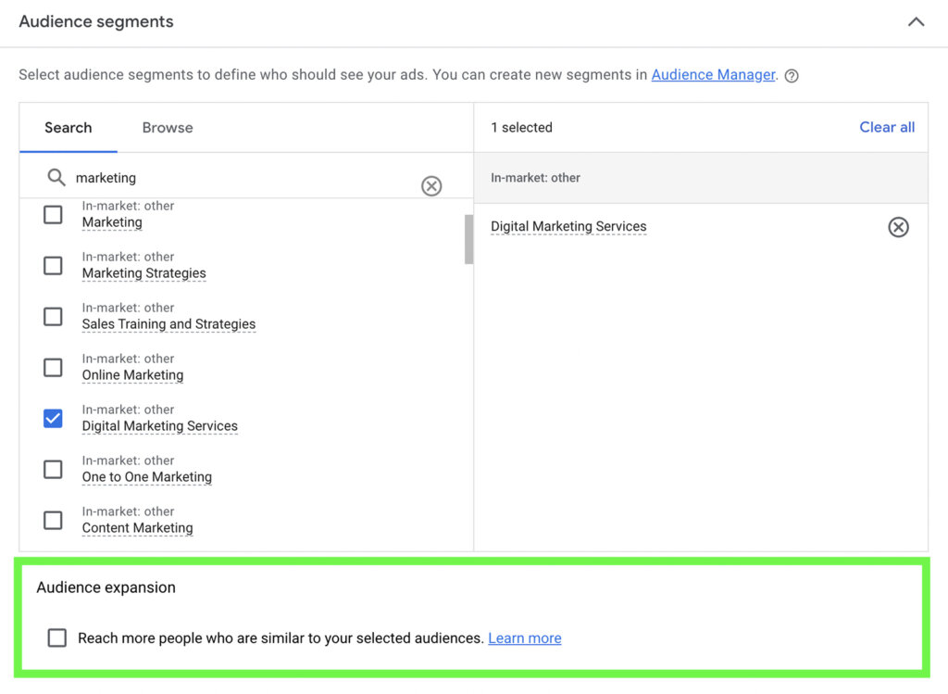Select the Content Marketing segment

point(53,520)
